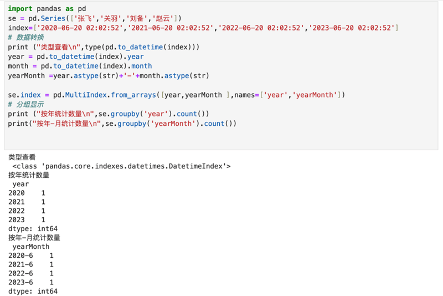
Task: Click the DatetimeIndex class output line
Action: click(x=121, y=166)
